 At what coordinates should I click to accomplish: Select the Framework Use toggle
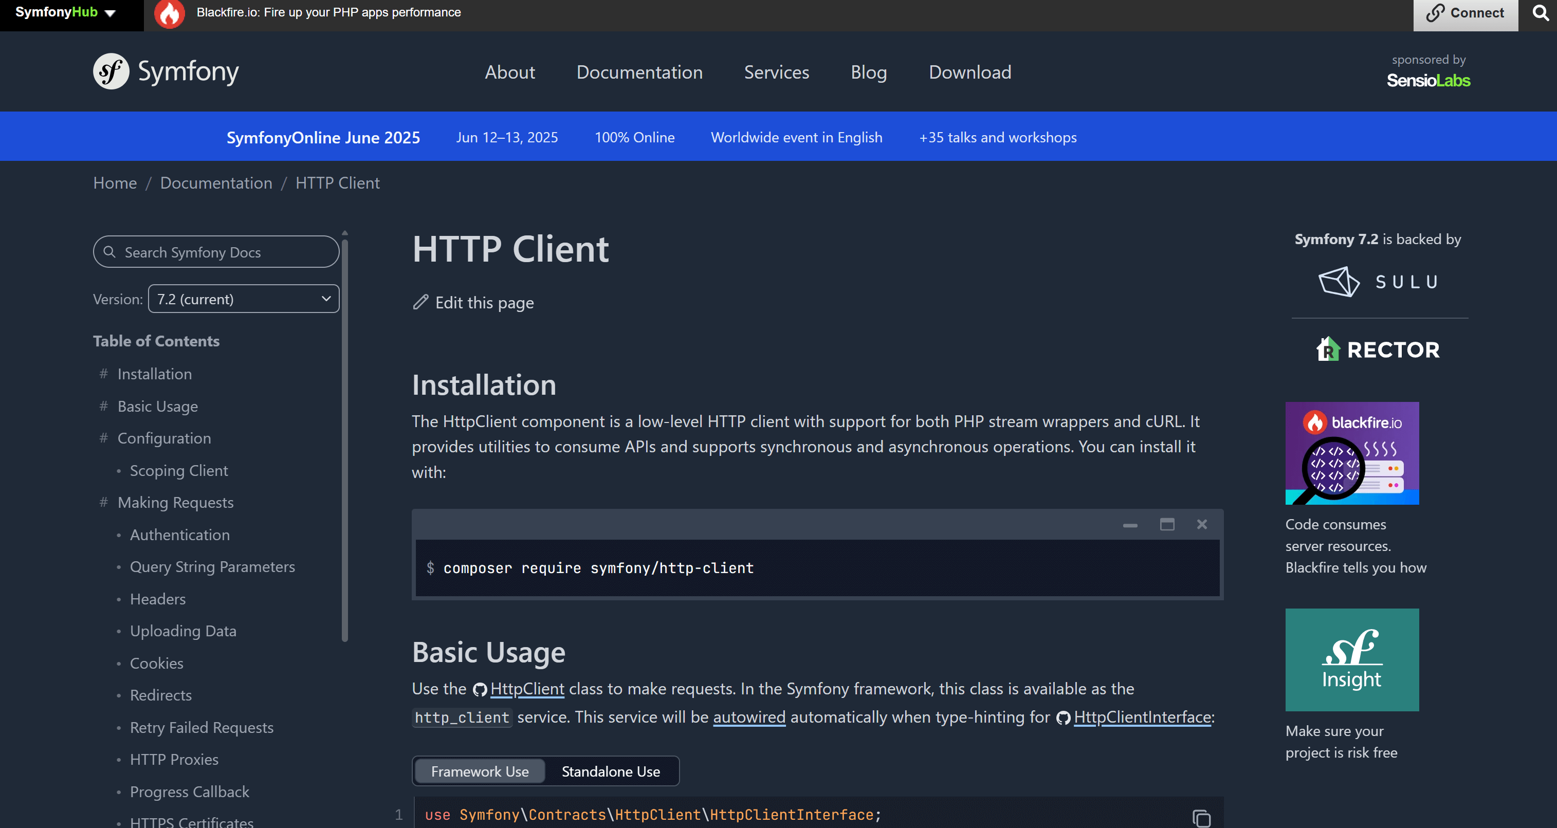coord(480,771)
